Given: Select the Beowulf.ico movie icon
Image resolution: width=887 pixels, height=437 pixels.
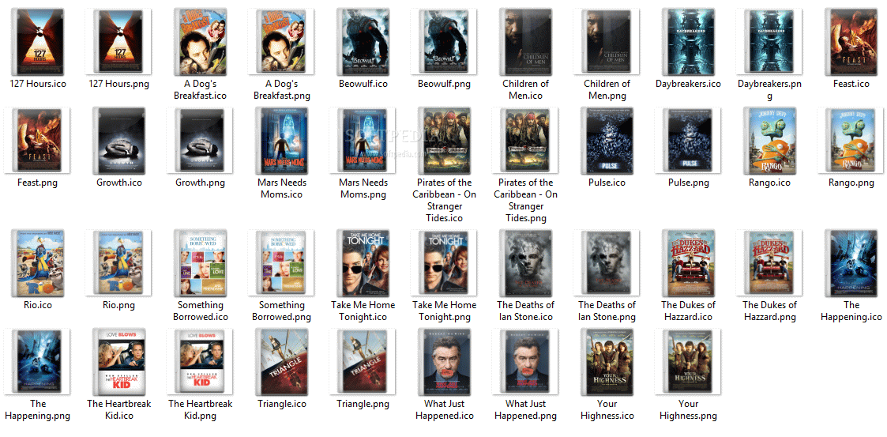Looking at the screenshot, I should [x=363, y=41].
